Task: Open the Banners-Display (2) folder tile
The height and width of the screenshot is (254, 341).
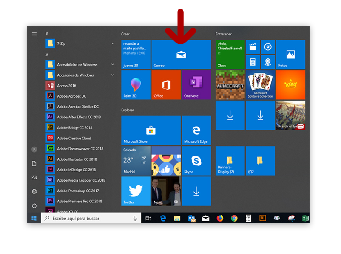Action: (230, 161)
